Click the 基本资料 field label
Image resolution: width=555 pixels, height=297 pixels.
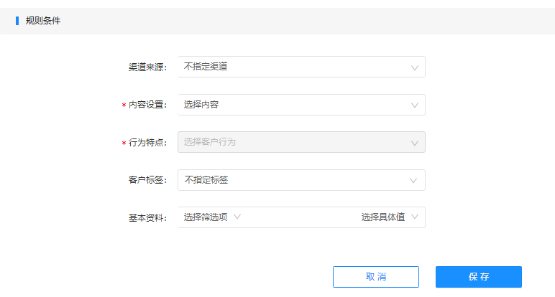point(147,218)
